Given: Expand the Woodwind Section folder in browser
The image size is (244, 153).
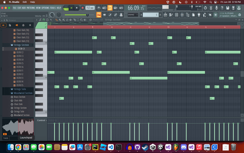Looking at the screenshot, I should 23,93.
